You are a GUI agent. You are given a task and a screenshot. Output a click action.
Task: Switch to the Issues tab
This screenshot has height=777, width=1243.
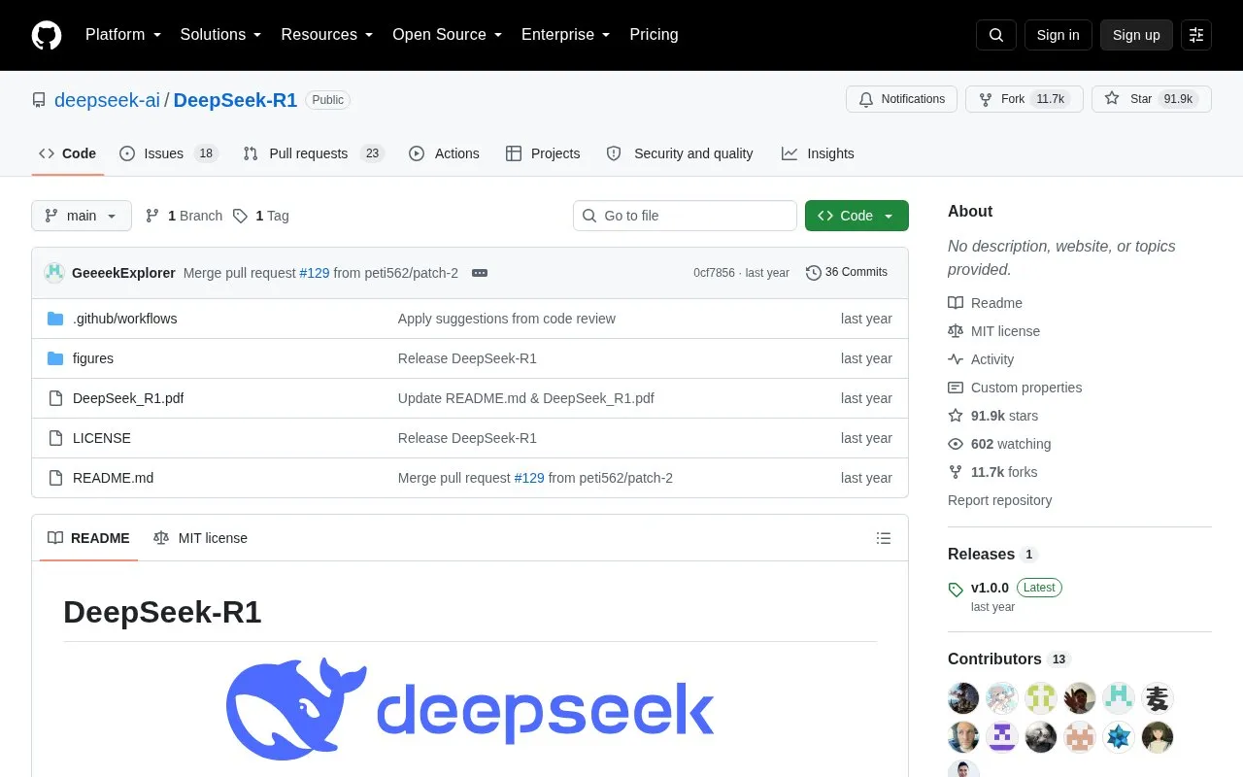point(169,153)
